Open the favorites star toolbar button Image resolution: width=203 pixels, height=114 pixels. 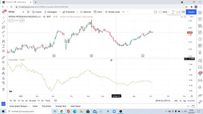tap(3, 104)
